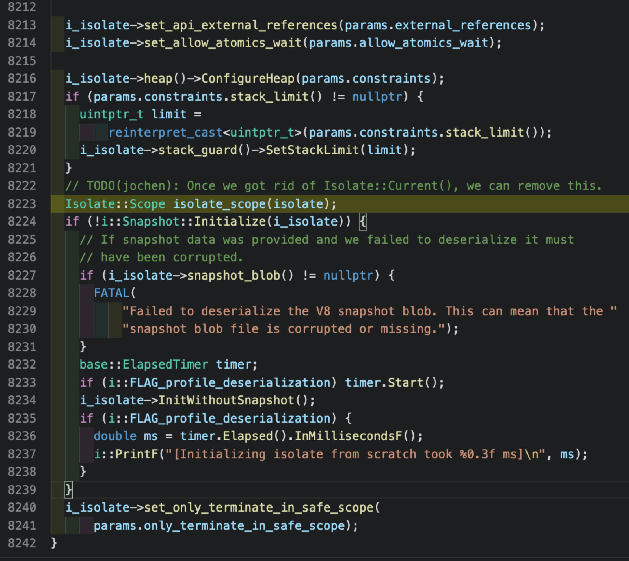The width and height of the screenshot is (629, 561).
Task: Click nullptr on line 8217
Action: [377, 97]
